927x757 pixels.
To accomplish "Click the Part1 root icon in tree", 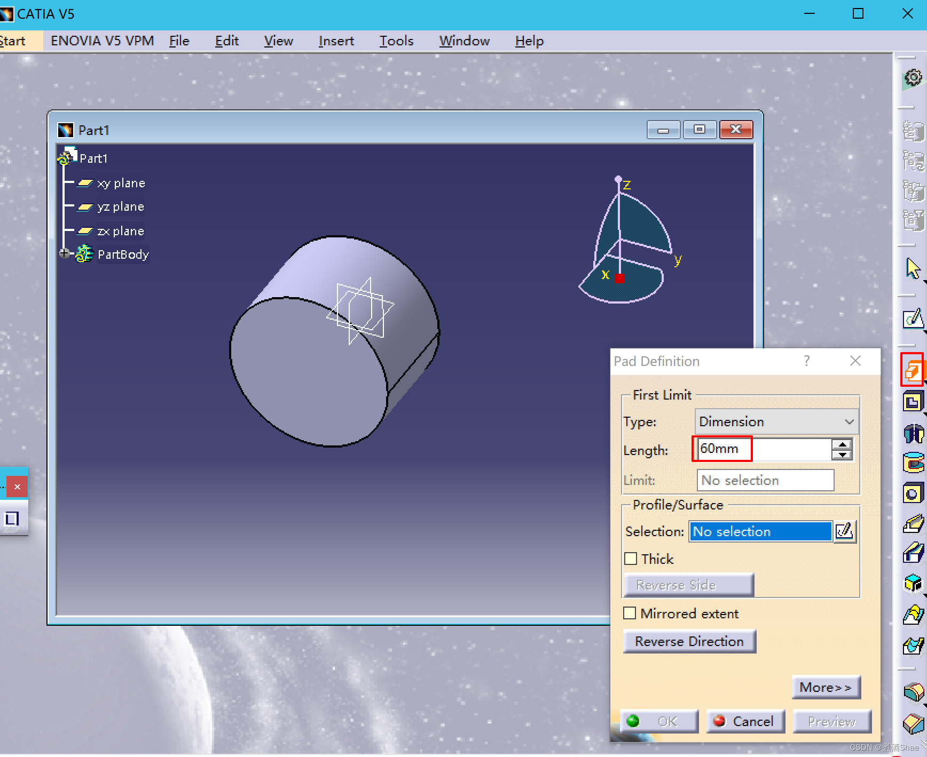I will coord(67,156).
